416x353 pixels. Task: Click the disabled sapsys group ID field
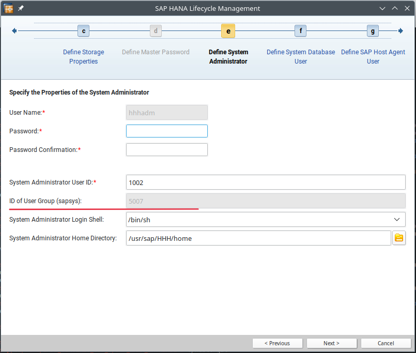click(x=266, y=201)
